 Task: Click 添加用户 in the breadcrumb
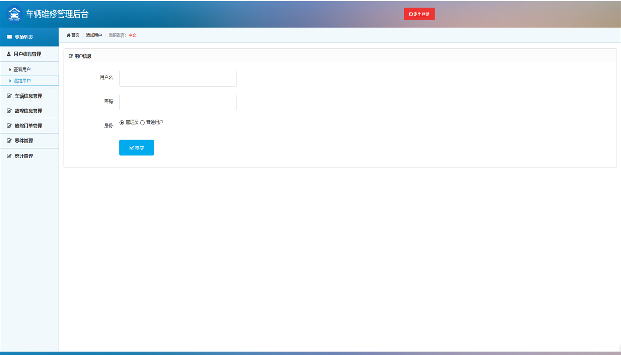point(94,35)
